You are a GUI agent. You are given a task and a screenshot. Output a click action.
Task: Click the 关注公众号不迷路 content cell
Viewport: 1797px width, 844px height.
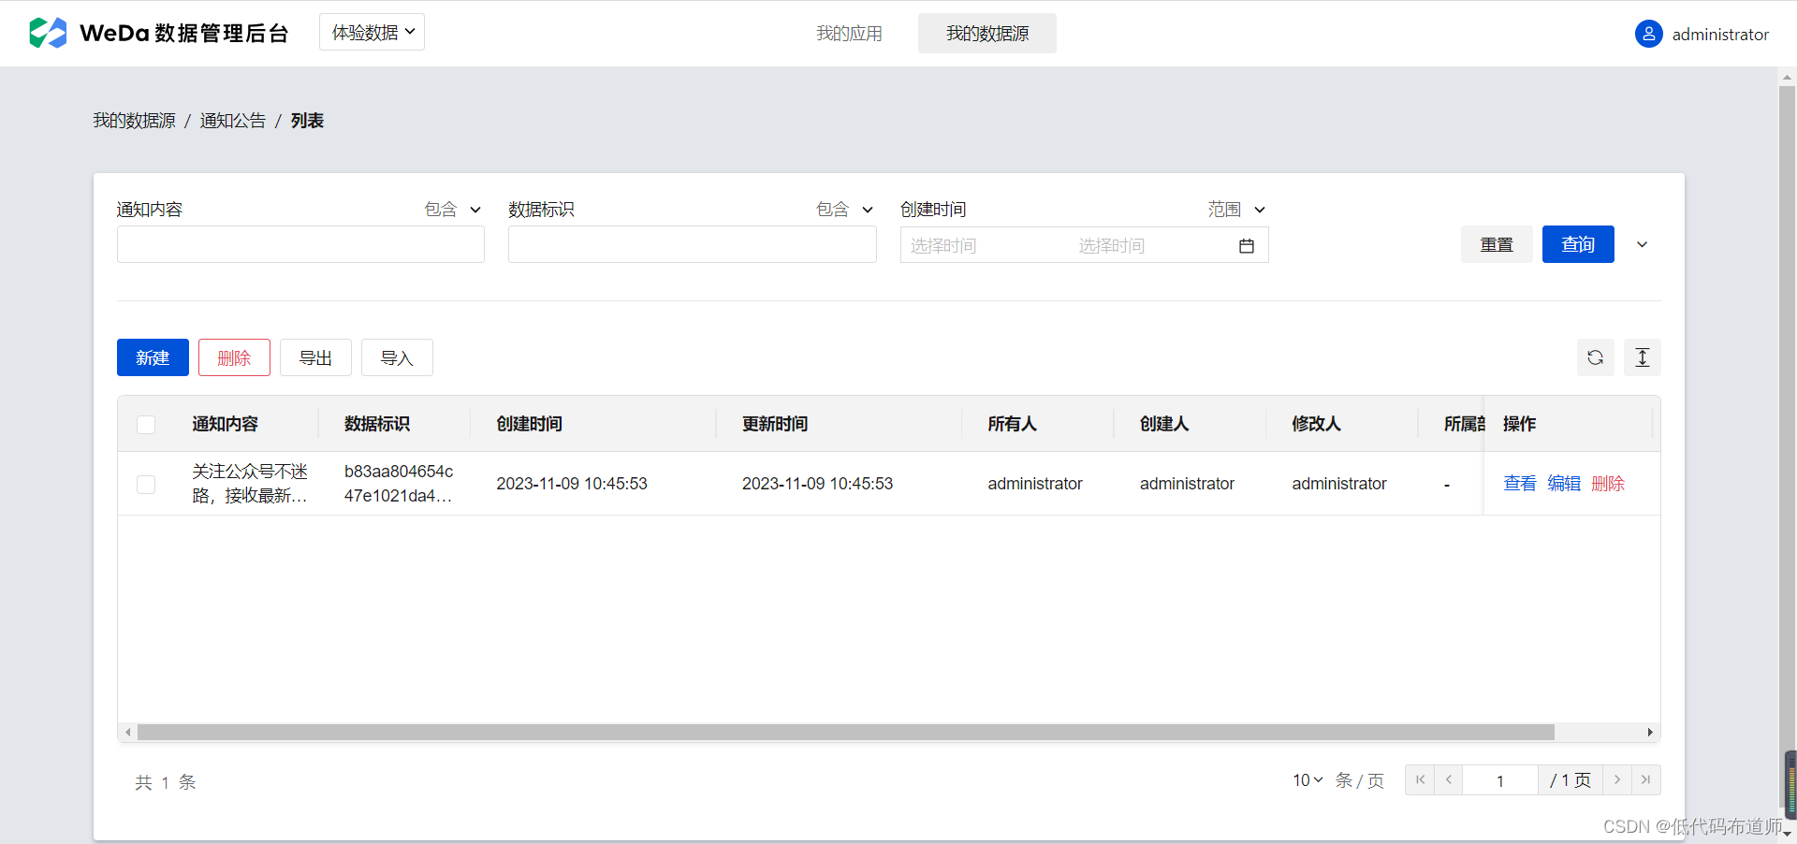[250, 484]
